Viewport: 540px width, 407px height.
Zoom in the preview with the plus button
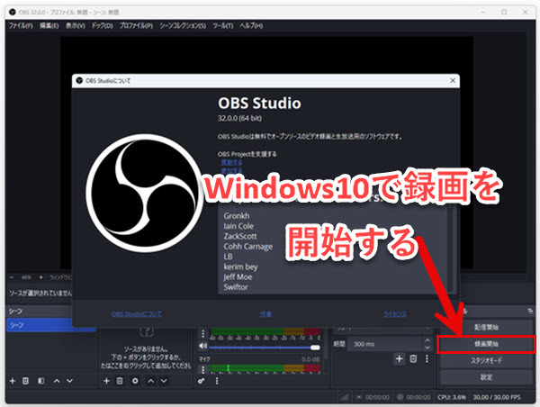click(x=41, y=277)
